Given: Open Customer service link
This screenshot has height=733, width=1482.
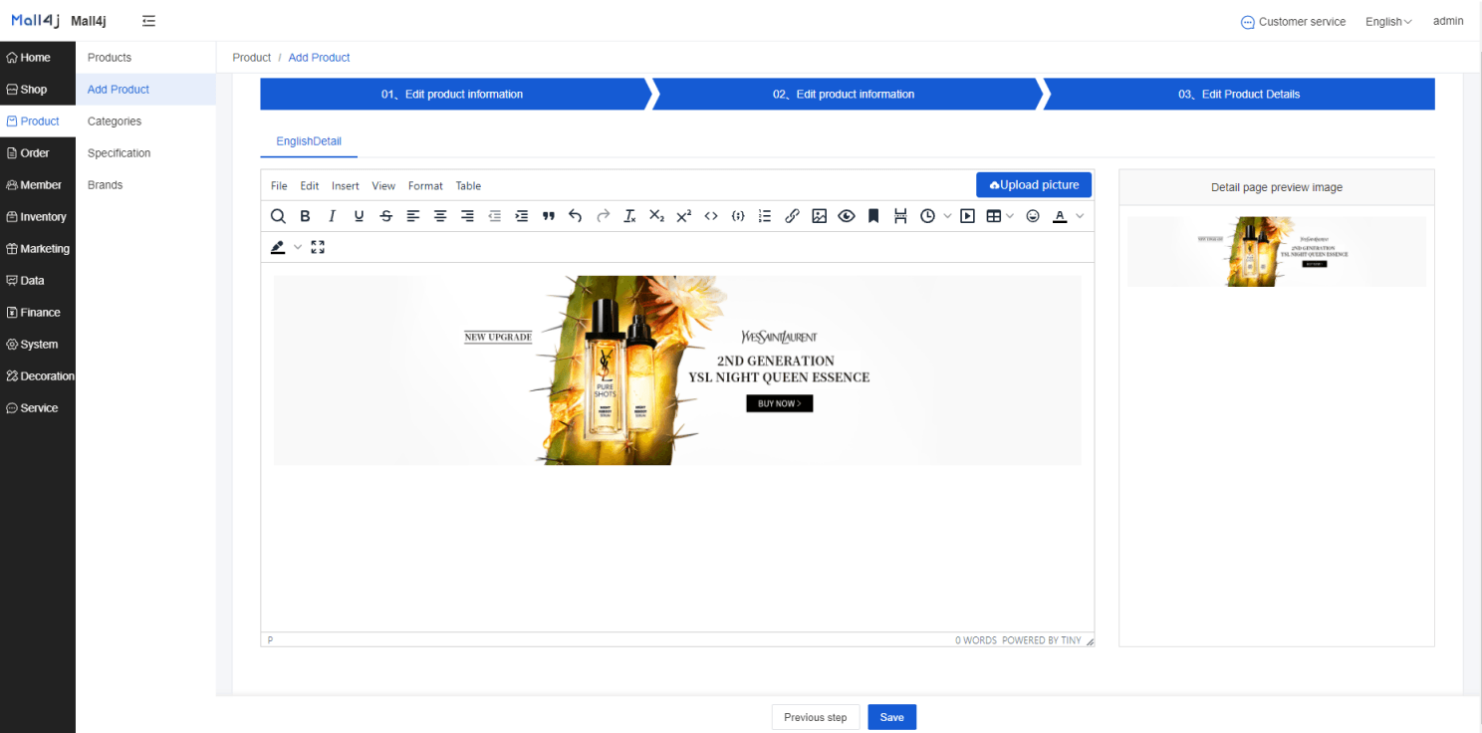Looking at the screenshot, I should point(1293,22).
